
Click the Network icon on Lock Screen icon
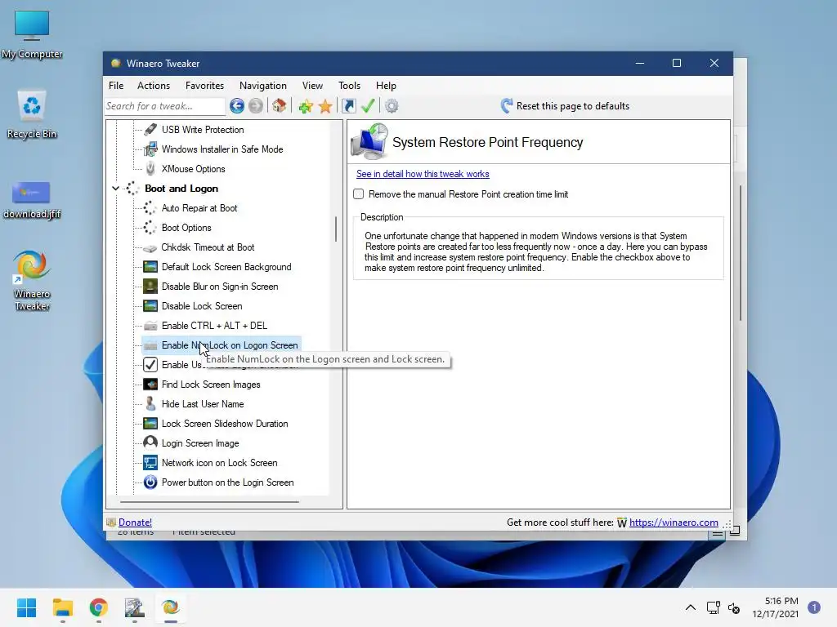tap(150, 463)
